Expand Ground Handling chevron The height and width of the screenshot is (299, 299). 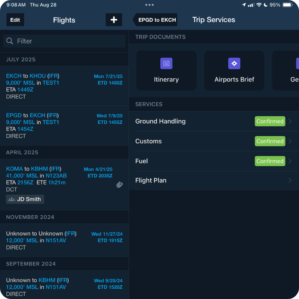(290, 121)
